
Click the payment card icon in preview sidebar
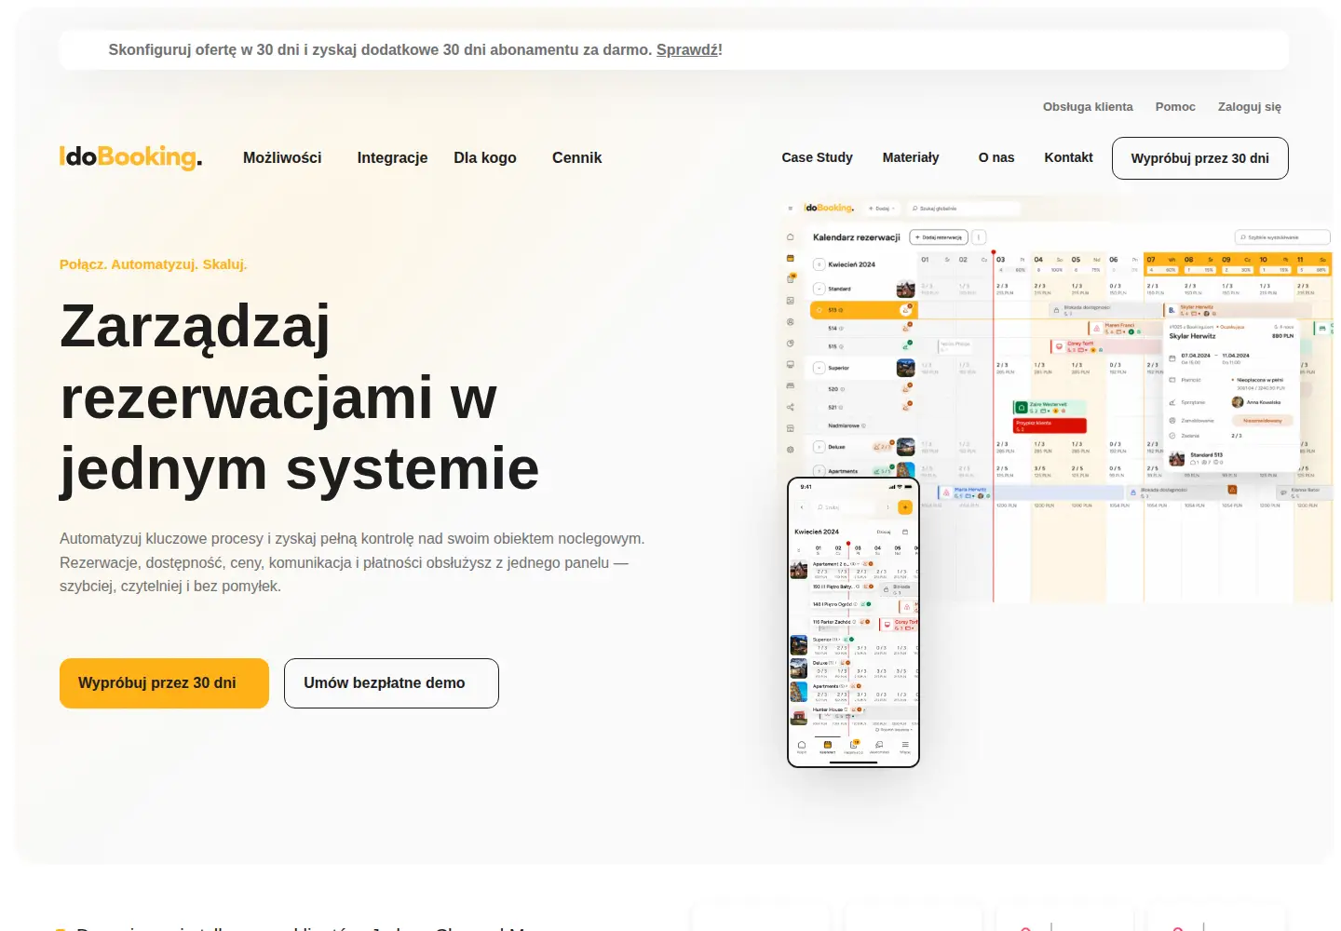(790, 385)
